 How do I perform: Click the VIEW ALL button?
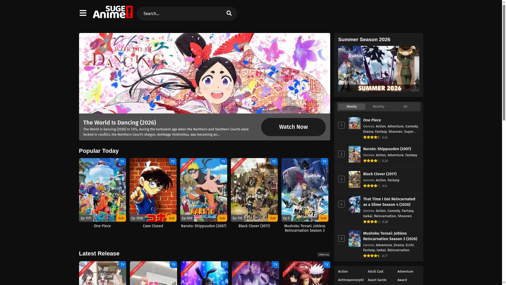324,254
